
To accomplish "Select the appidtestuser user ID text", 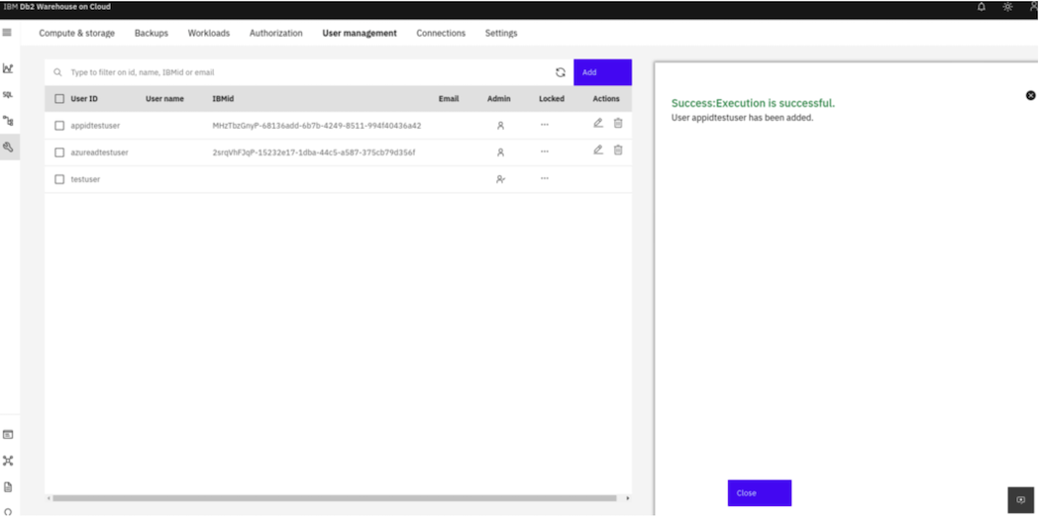I will [x=95, y=126].
